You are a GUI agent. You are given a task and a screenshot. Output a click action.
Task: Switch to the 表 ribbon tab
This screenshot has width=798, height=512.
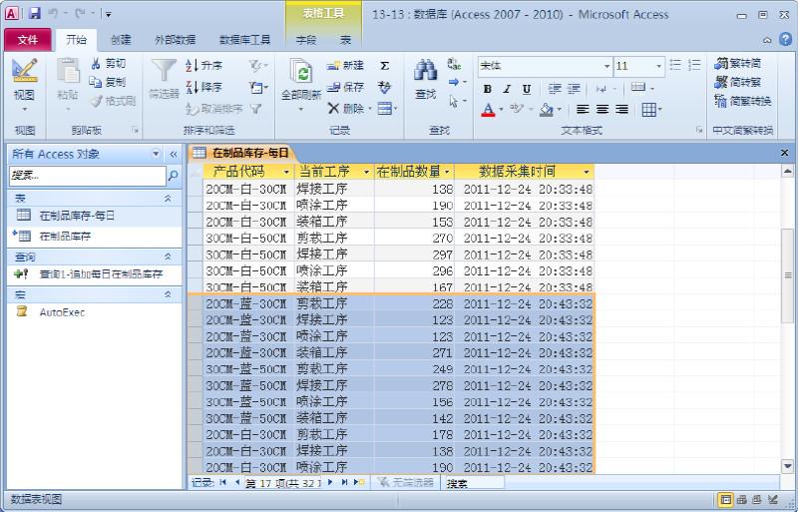(x=345, y=40)
